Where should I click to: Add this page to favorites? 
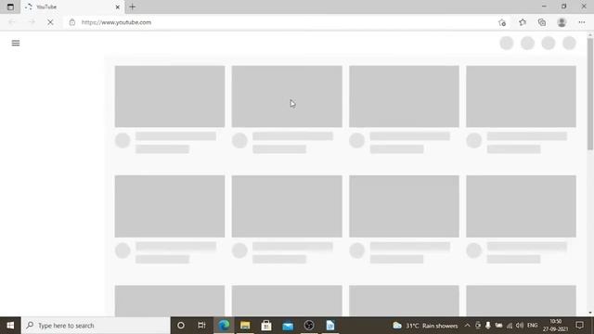(502, 22)
